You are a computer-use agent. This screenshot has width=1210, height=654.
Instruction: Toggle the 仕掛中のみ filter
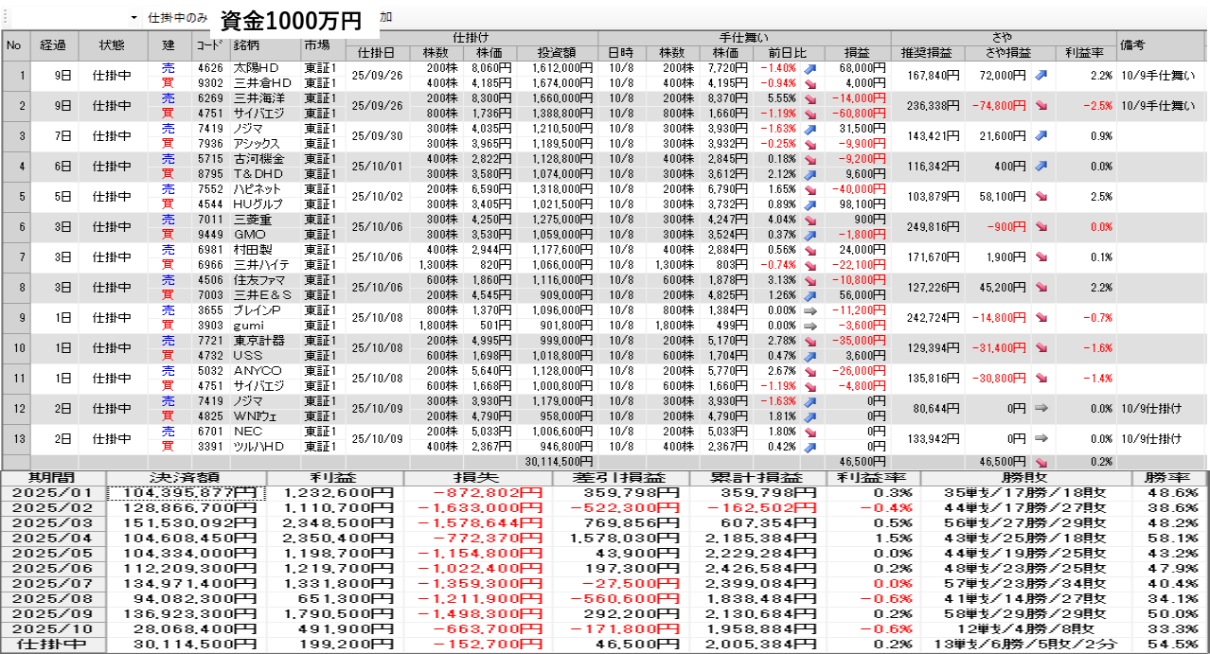pyautogui.click(x=177, y=18)
